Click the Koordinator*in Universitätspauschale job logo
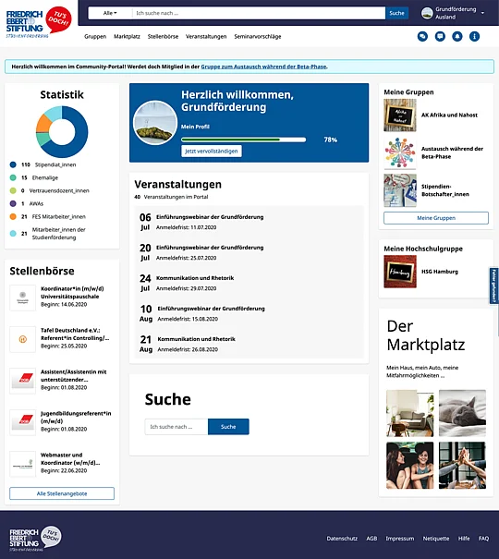Viewport: 499px width, 559px height. [22, 298]
